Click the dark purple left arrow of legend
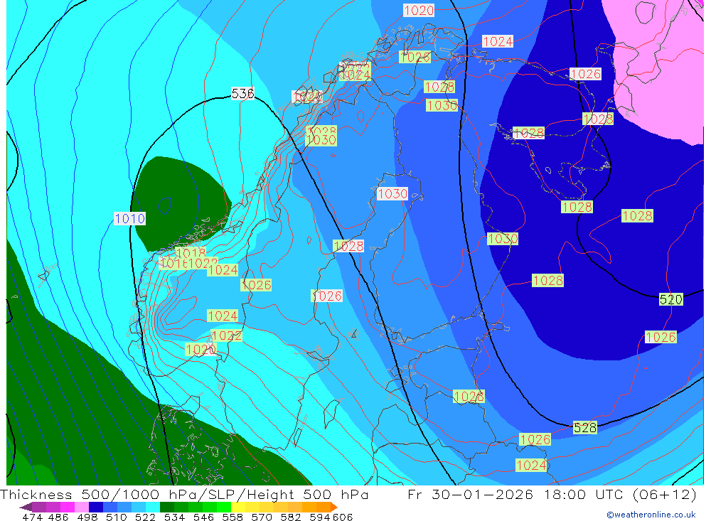Screen dimensions: 711x521 (26, 507)
